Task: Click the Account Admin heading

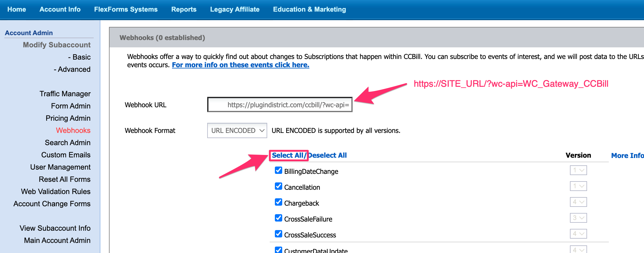Action: (29, 33)
